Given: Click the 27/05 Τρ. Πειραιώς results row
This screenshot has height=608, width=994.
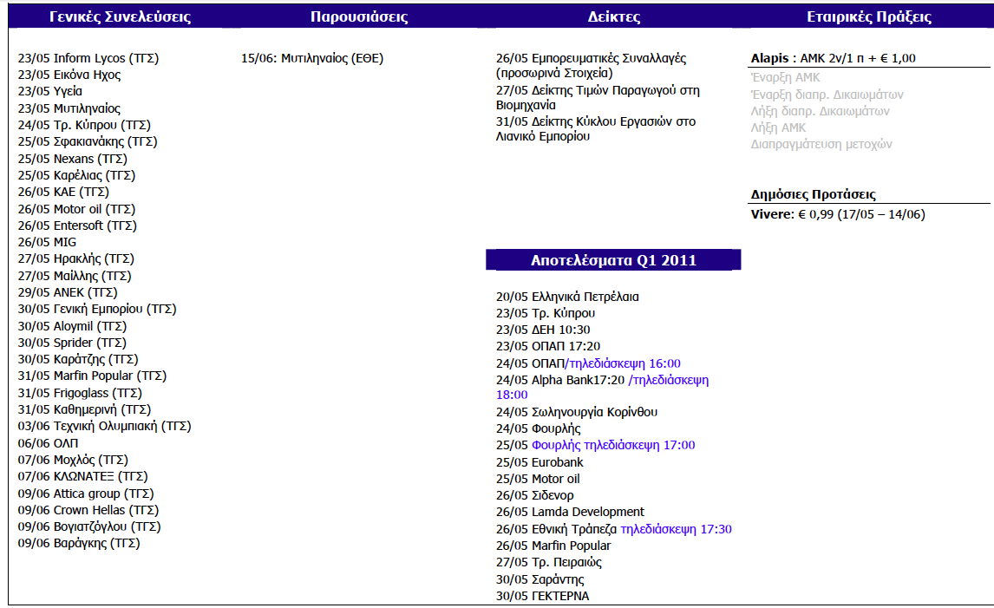Looking at the screenshot, I should click(x=548, y=562).
